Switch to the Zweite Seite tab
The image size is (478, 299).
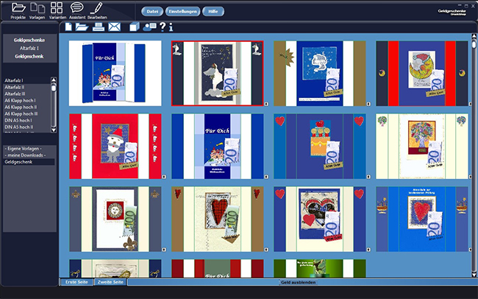pos(110,282)
